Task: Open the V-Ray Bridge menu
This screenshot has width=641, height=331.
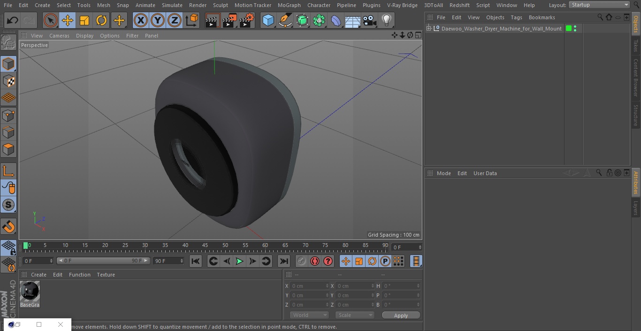Action: [402, 5]
